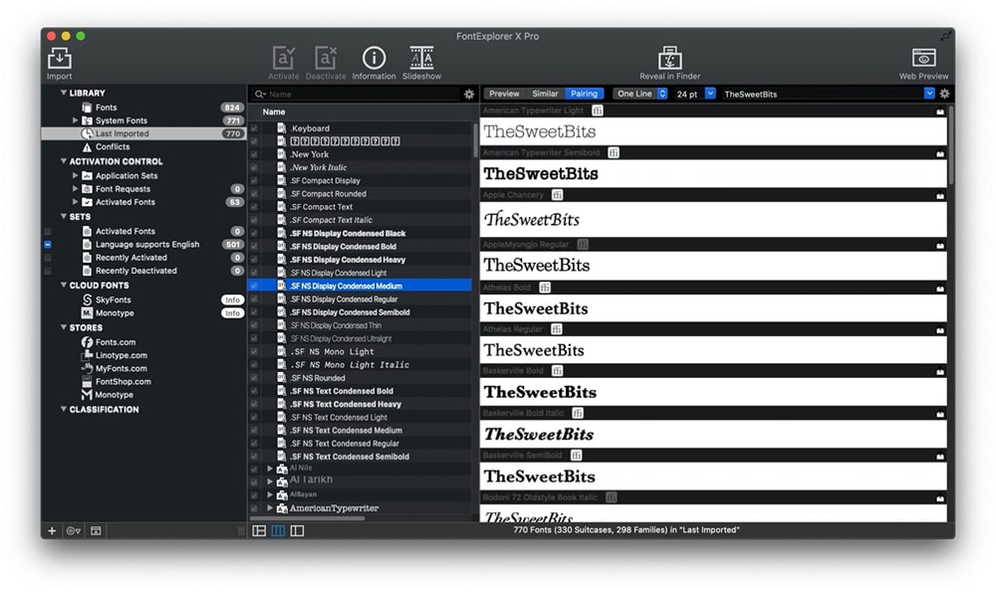The height and width of the screenshot is (593, 996).
Task: Toggle checkbox for Recently Deactivated set
Action: coord(48,271)
